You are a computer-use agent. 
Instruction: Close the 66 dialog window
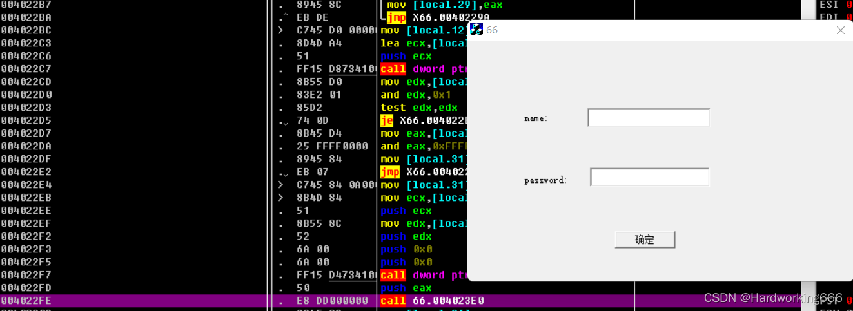click(840, 30)
